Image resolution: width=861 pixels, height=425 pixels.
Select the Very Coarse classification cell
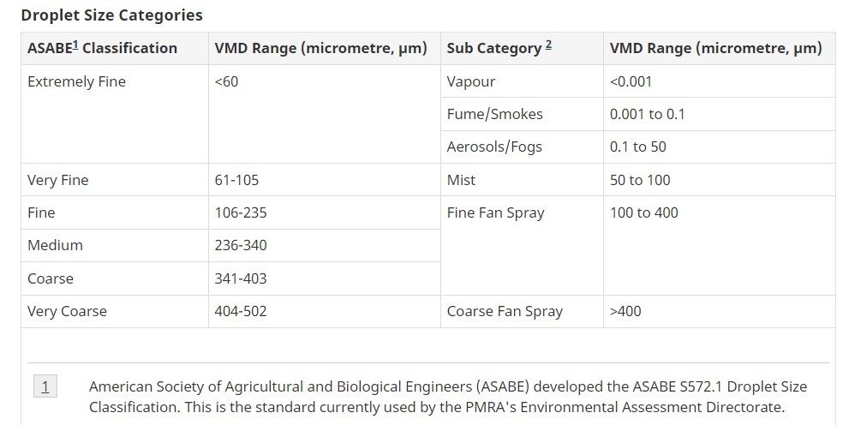115,311
